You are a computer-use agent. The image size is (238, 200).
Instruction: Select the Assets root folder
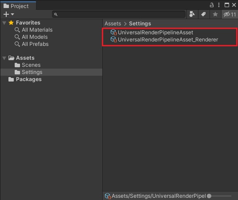point(25,58)
